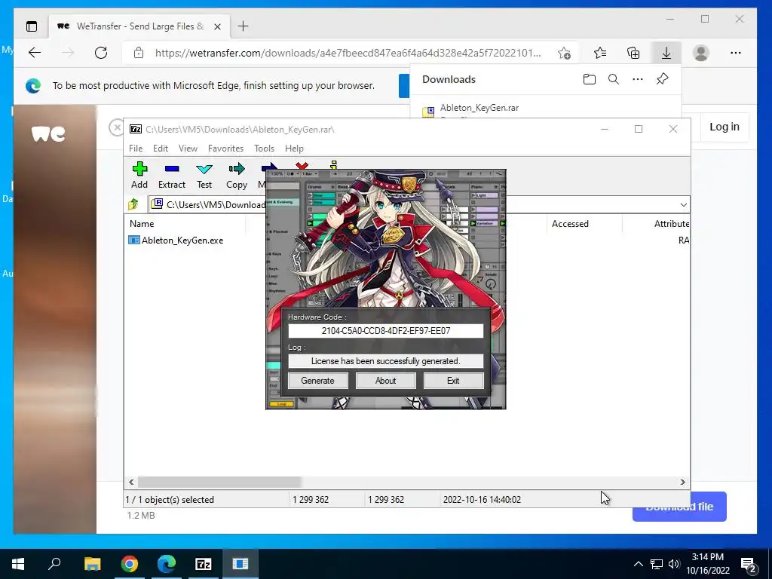
Task: View site information lock icon
Action: pos(139,53)
